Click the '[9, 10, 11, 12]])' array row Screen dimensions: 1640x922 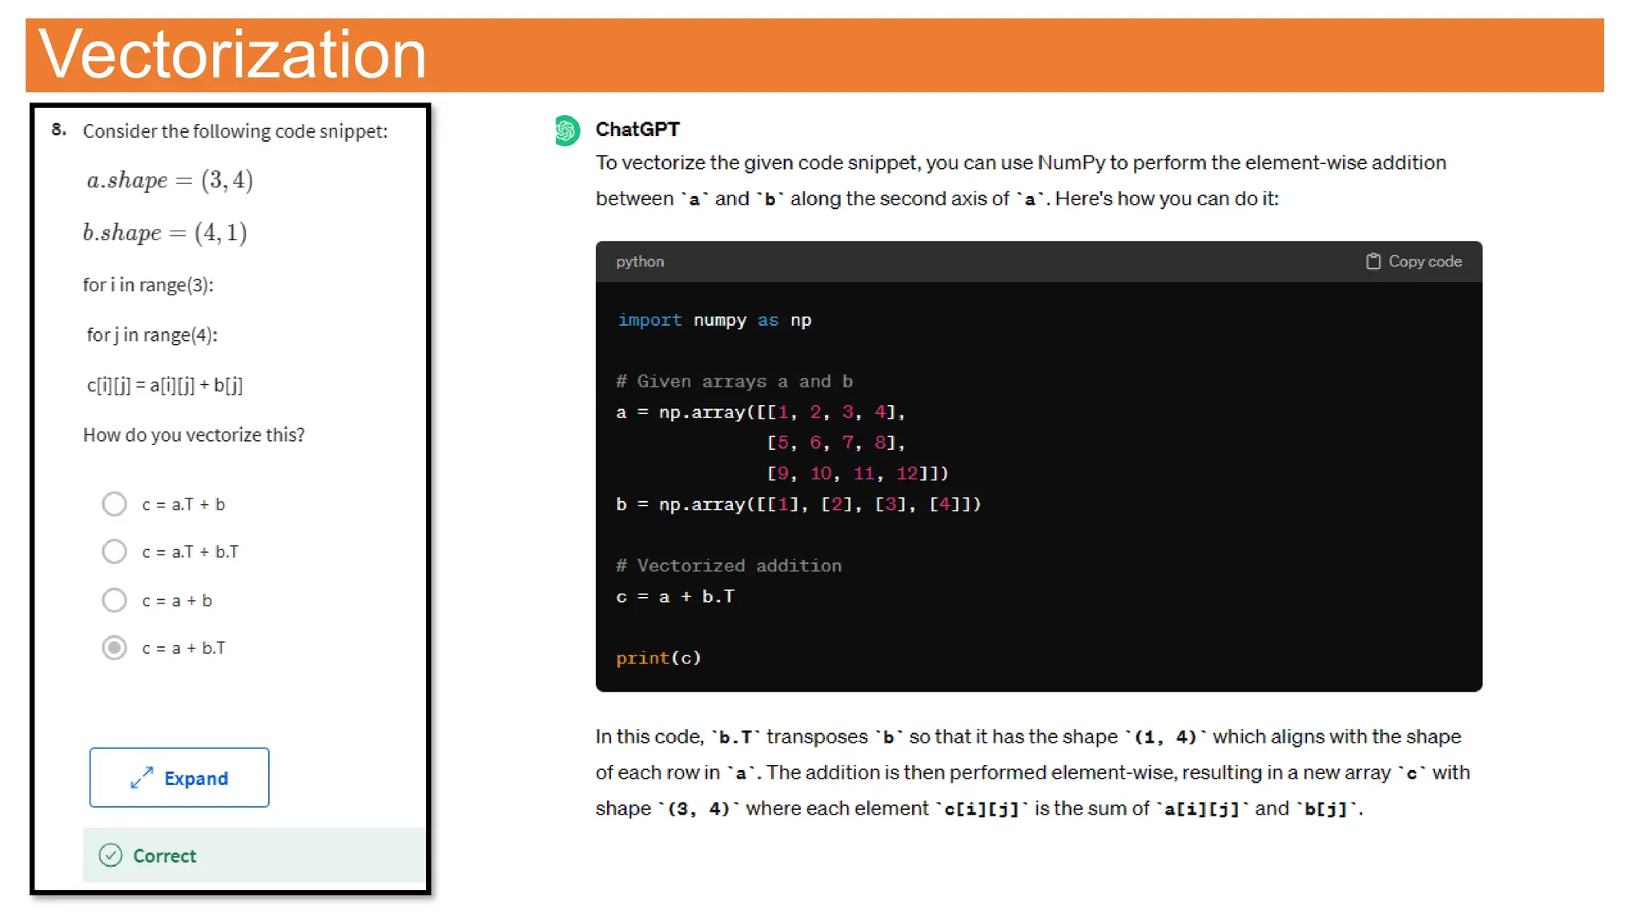(x=858, y=474)
